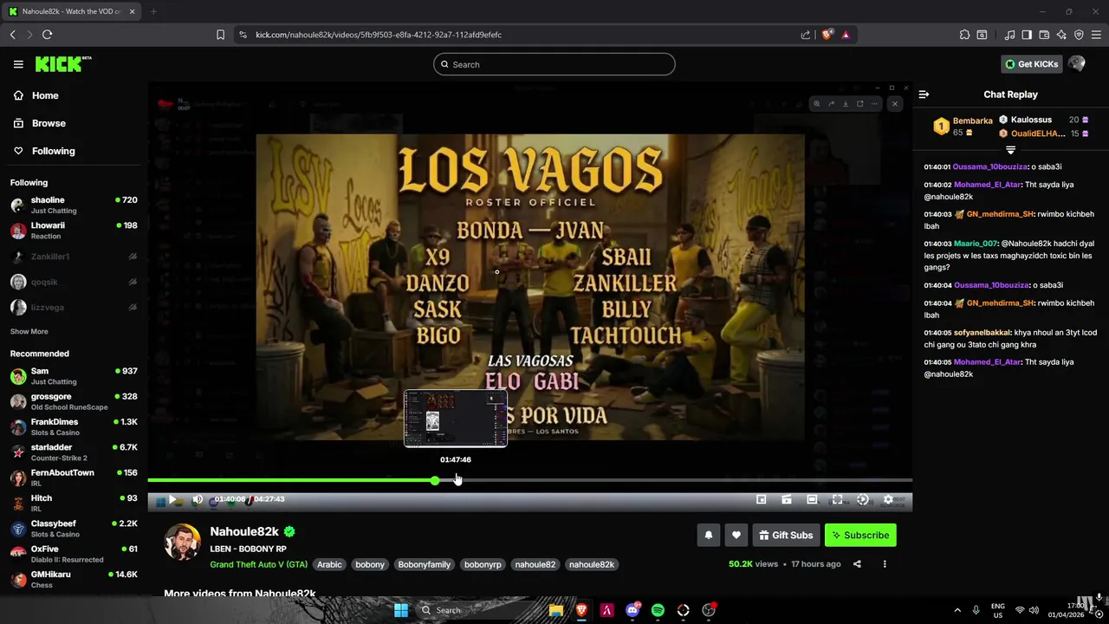Open Brave Rewards triangle icon
Image resolution: width=1109 pixels, height=624 pixels.
tap(846, 35)
